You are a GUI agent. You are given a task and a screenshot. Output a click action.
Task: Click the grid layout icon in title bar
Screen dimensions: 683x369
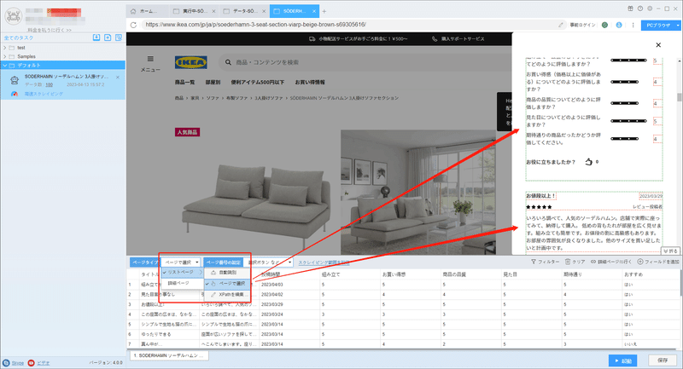630,9
